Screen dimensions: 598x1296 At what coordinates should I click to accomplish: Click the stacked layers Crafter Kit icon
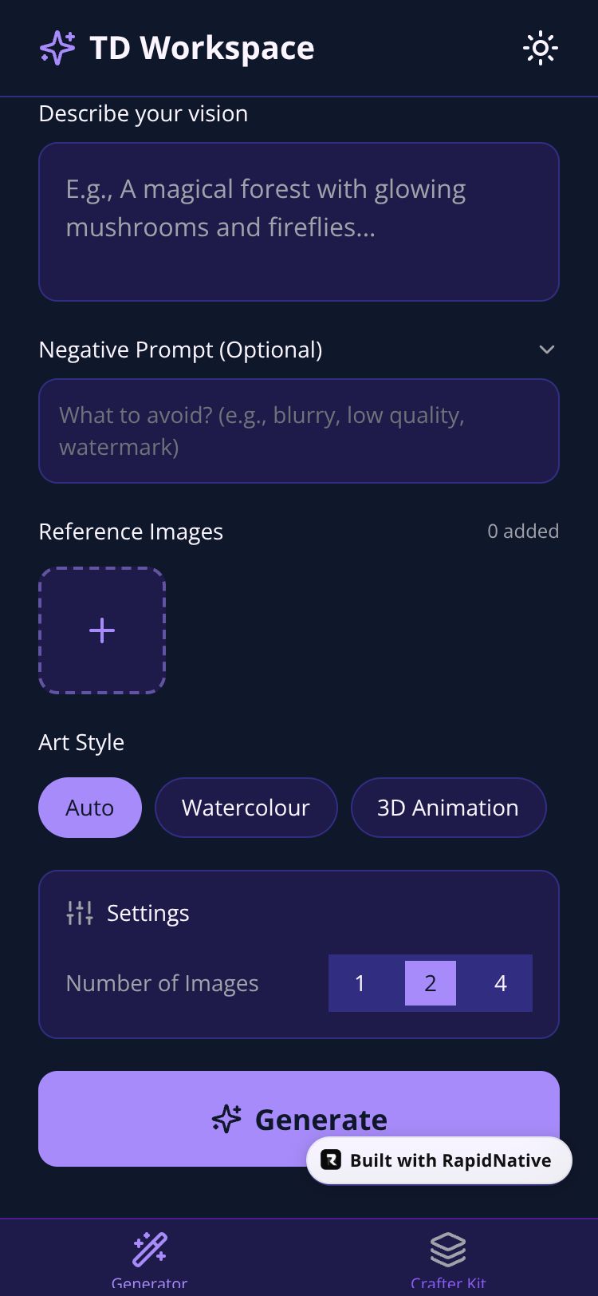pos(447,1249)
